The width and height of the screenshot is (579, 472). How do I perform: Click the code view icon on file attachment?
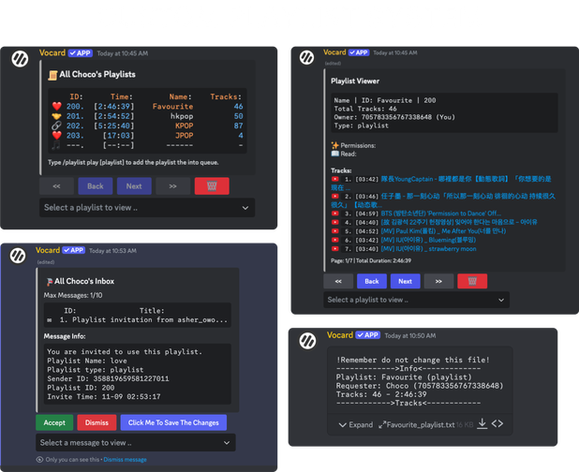(x=498, y=423)
